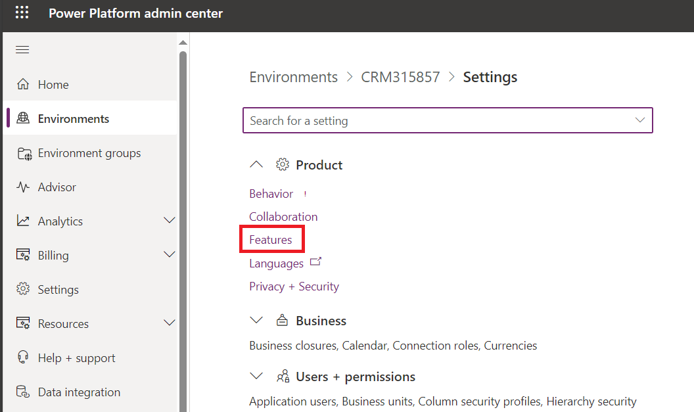Screen dimensions: 694x412
Task: Expand the Resources menu chevron
Action: (169, 322)
